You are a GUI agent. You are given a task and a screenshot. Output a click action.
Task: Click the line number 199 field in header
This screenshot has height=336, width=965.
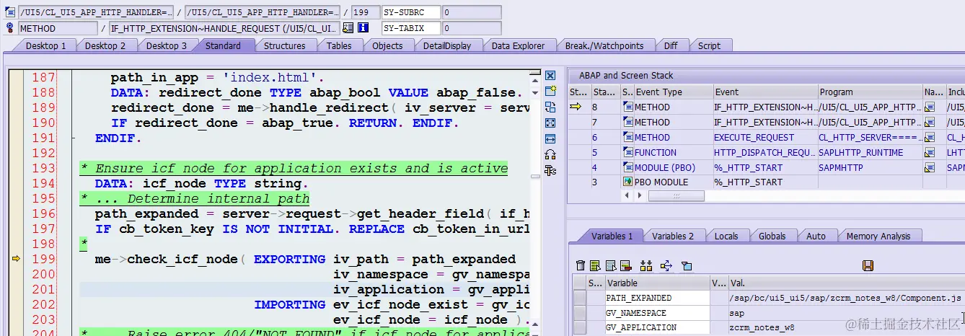pyautogui.click(x=366, y=12)
